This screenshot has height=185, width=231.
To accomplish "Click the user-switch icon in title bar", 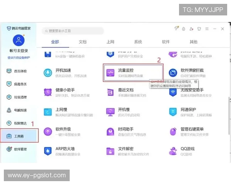I will [x=191, y=29].
